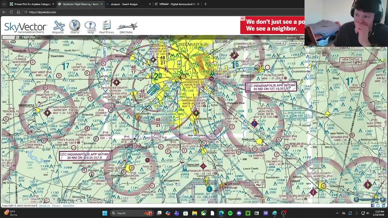Click the taskbar Search box
This screenshot has width=388, height=218.
click(131, 213)
